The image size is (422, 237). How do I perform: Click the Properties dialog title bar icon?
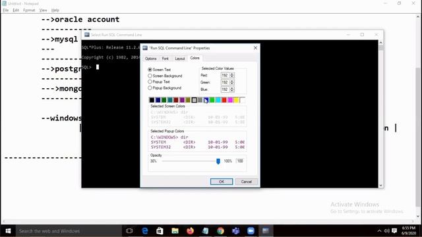coord(145,48)
